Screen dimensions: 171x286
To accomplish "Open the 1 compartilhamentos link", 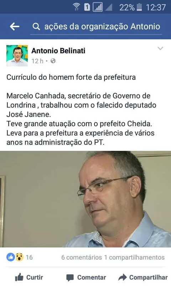I will [134, 257].
